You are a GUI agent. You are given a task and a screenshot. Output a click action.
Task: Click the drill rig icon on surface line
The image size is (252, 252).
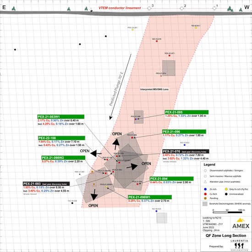[x=92, y=10]
